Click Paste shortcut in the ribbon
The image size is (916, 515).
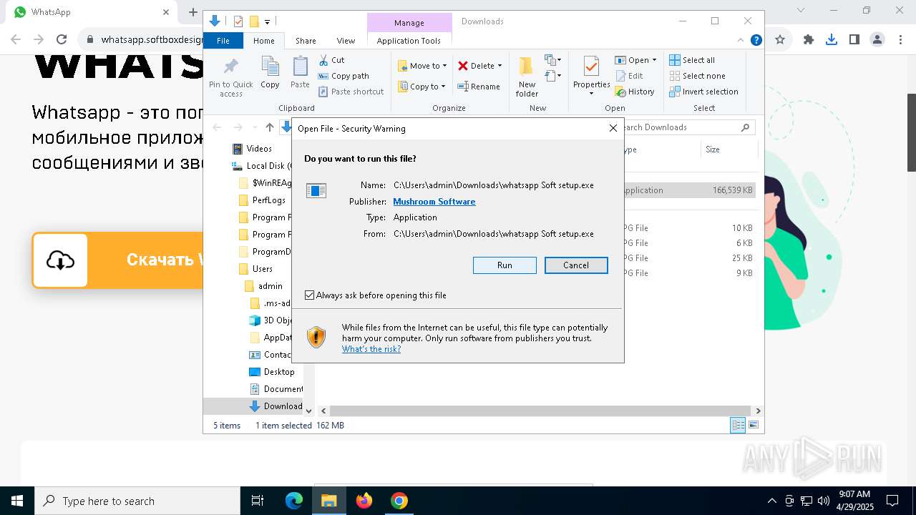pyautogui.click(x=351, y=92)
